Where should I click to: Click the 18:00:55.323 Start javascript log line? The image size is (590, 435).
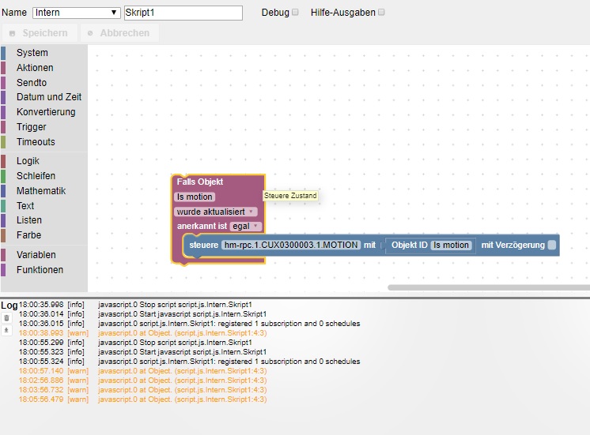point(142,352)
